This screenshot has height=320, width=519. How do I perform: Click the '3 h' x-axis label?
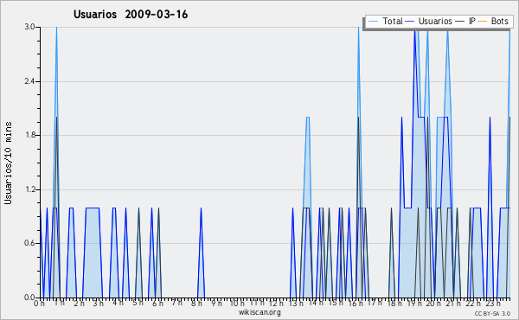(98, 304)
